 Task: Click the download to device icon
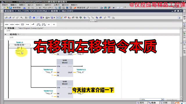click(x=60, y=8)
